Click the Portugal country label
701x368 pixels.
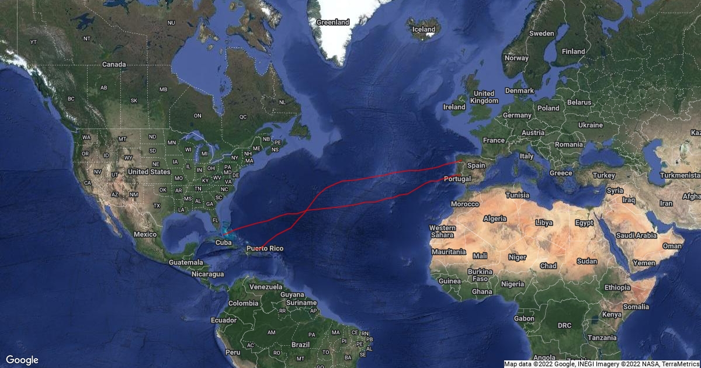457,179
